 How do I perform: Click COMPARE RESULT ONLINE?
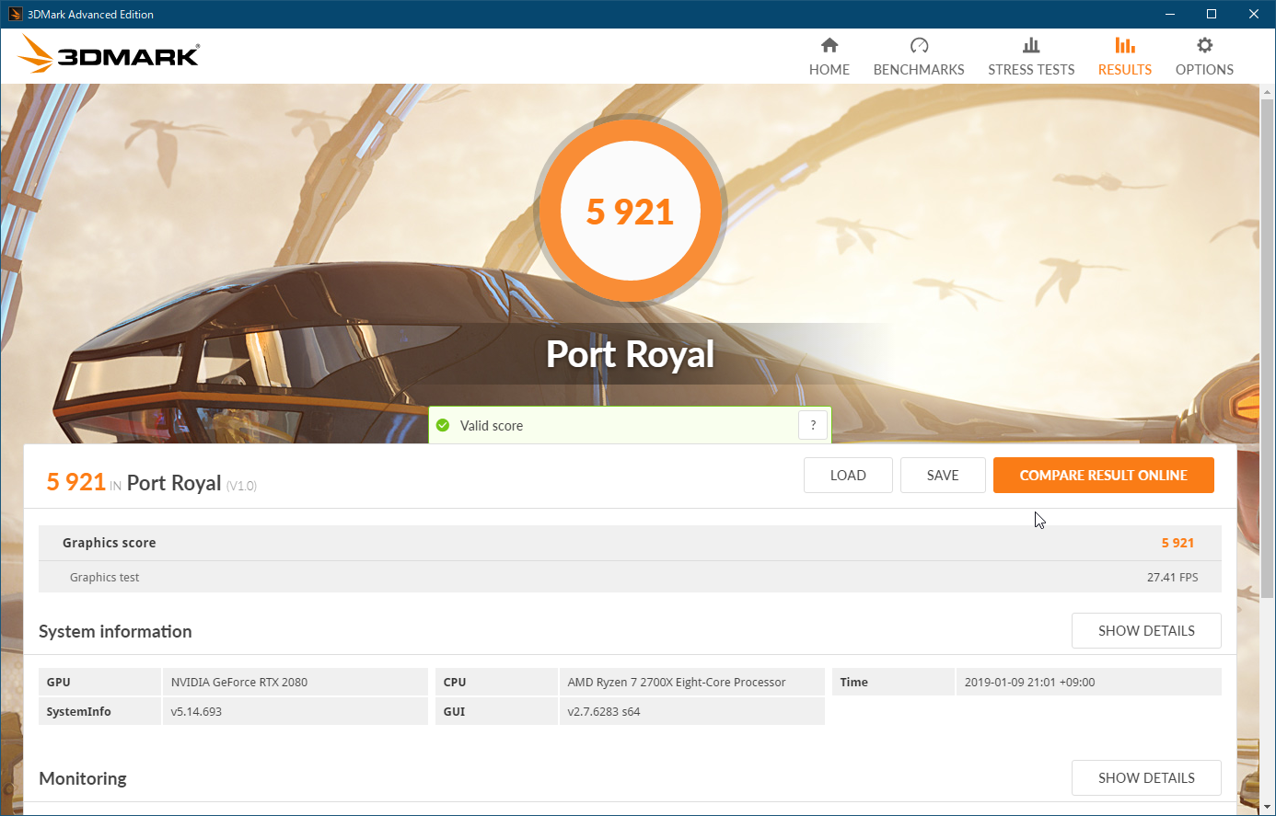1104,476
